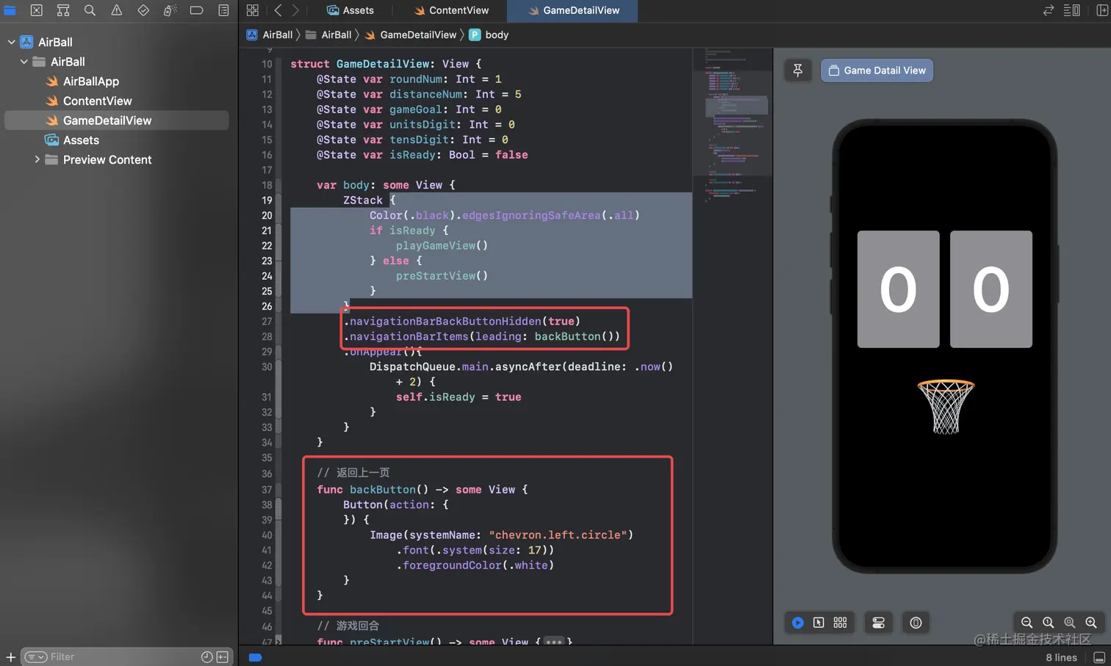1111x666 pixels.
Task: Open the Project navigator folder icon
Action: tap(10, 10)
